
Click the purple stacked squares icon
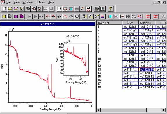click(22, 16)
